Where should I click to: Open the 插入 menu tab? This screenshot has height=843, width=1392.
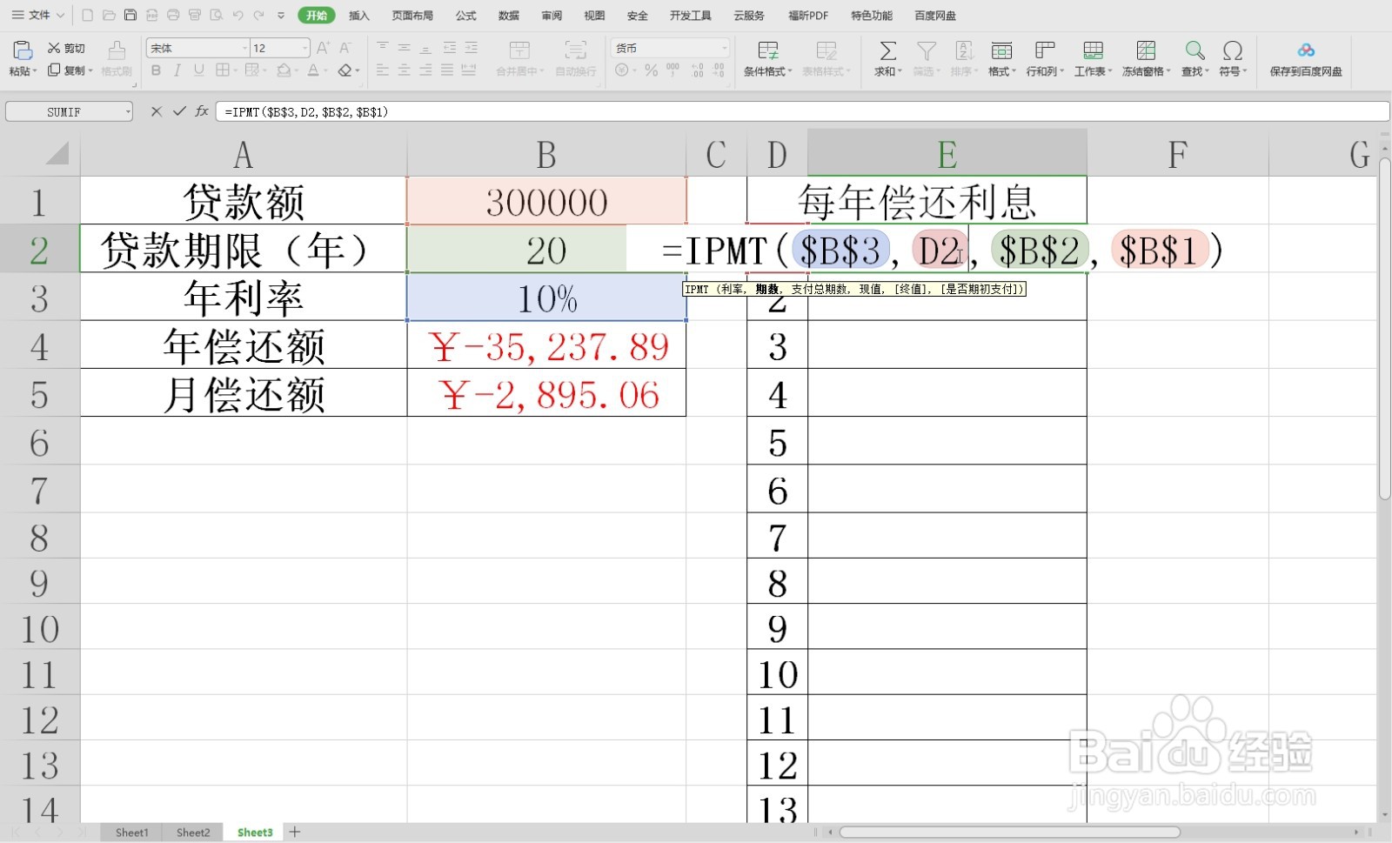pyautogui.click(x=358, y=15)
